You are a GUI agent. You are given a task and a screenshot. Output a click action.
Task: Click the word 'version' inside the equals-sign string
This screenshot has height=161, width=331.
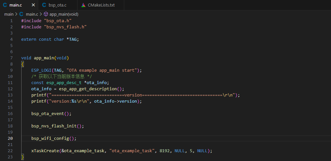pyautogui.click(x=133, y=95)
